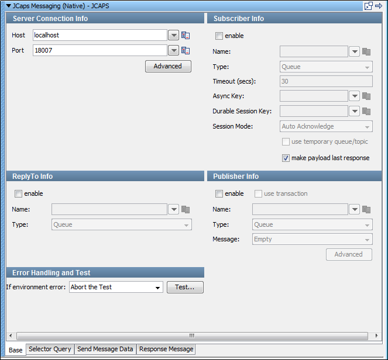Switch to the Selector Query tab
Viewport: 388px width, 360px height.
[x=50, y=349]
